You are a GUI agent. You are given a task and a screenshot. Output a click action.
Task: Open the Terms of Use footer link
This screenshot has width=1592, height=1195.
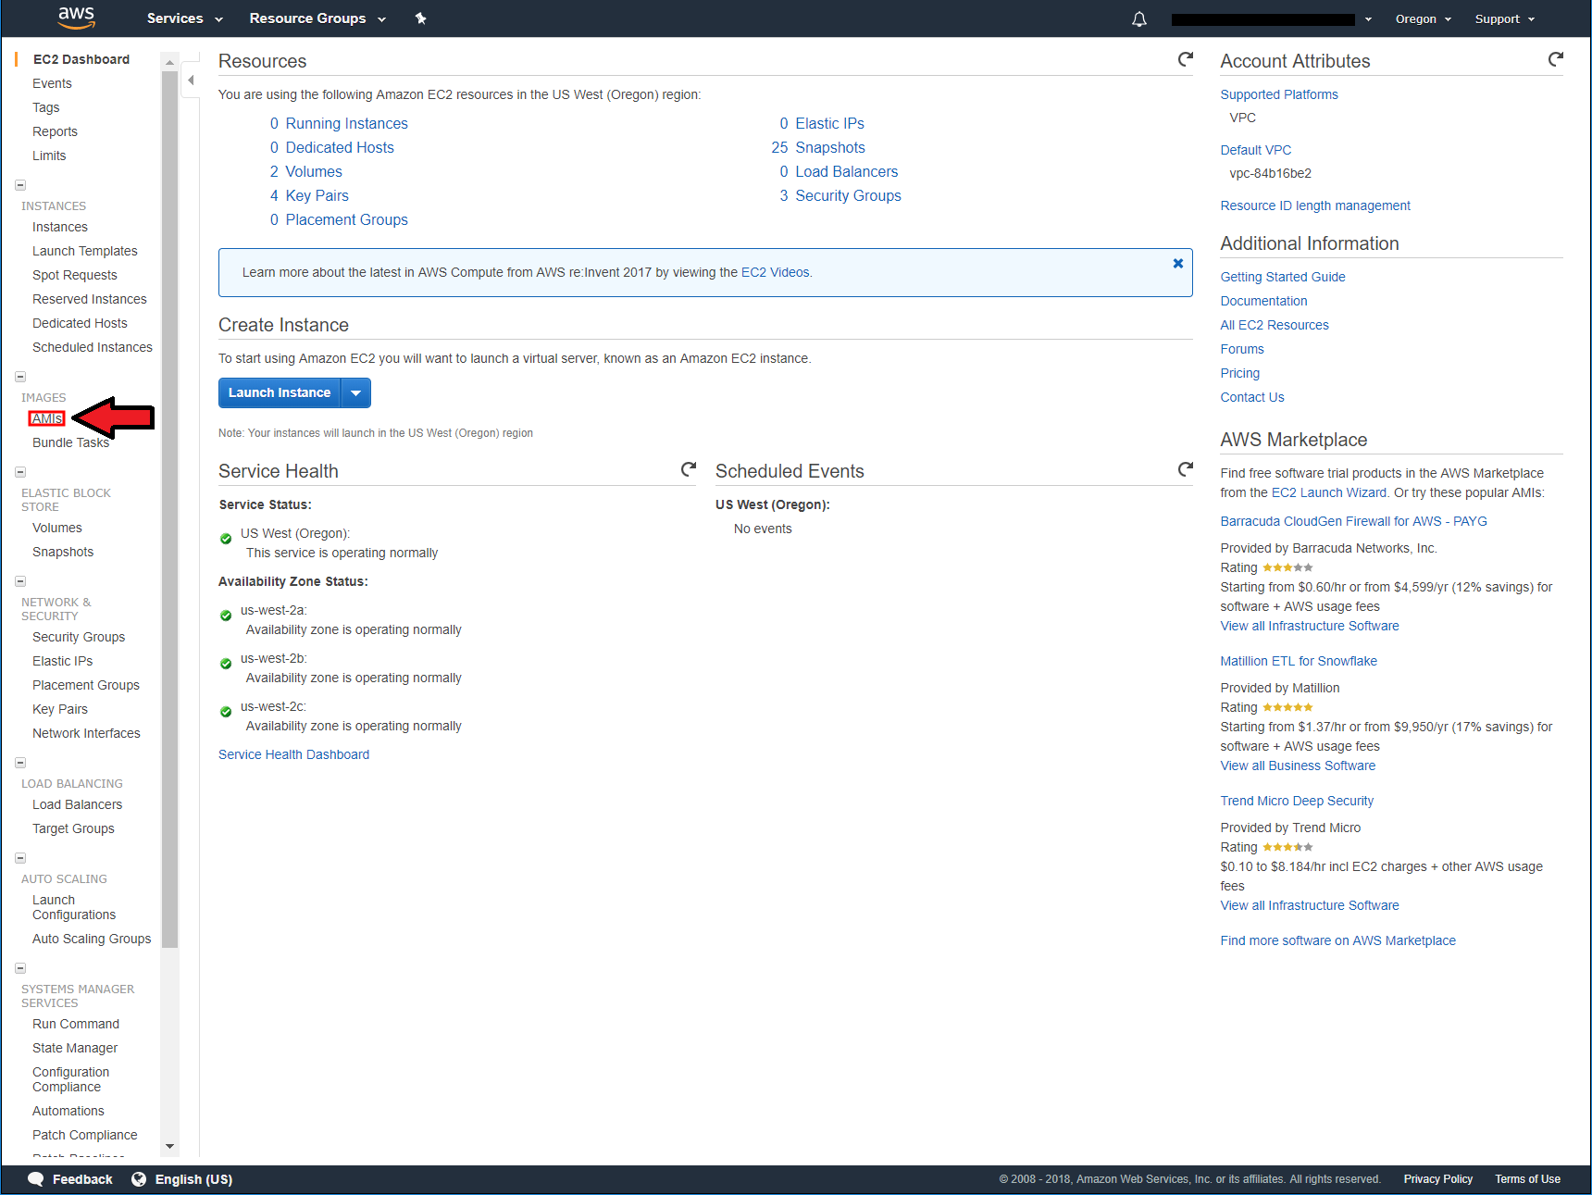[x=1527, y=1178]
